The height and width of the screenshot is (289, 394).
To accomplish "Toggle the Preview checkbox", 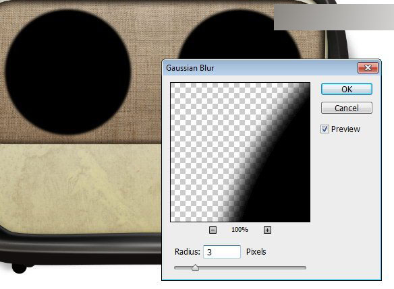I will click(x=325, y=129).
